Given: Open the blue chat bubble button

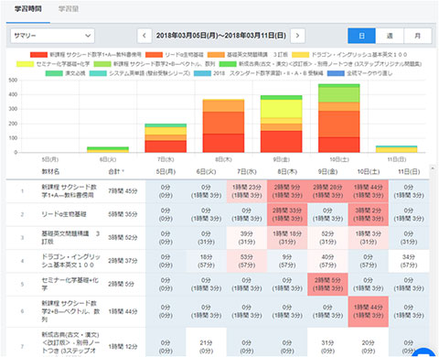Looking at the screenshot, I should [x=424, y=353].
